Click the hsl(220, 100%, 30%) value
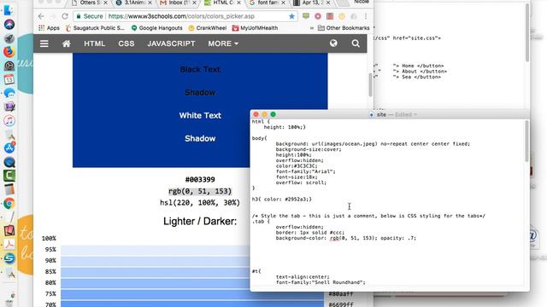The height and width of the screenshot is (307, 547). tap(200, 203)
